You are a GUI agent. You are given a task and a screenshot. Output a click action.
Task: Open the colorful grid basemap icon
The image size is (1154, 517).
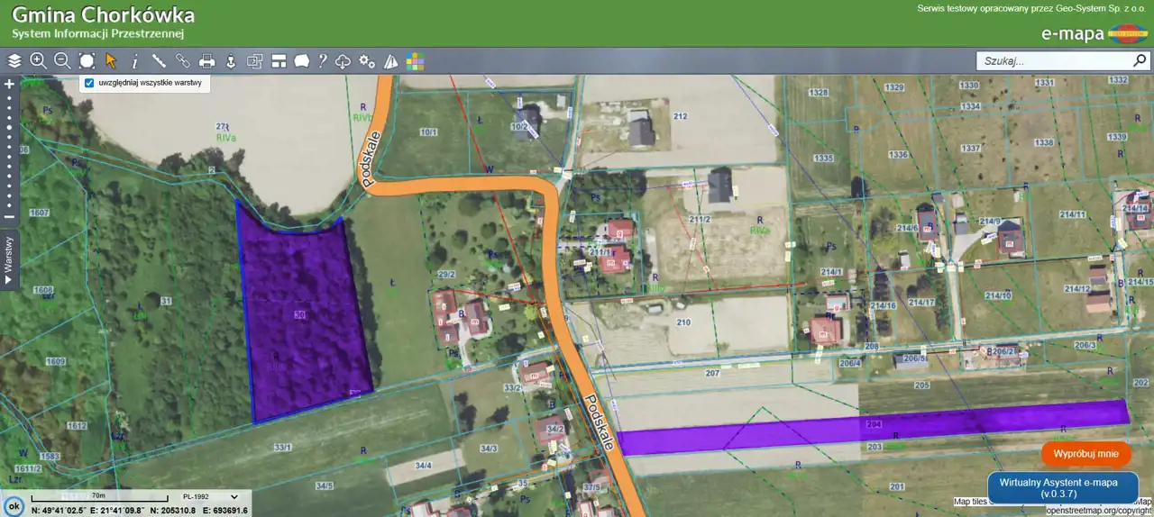coord(415,61)
